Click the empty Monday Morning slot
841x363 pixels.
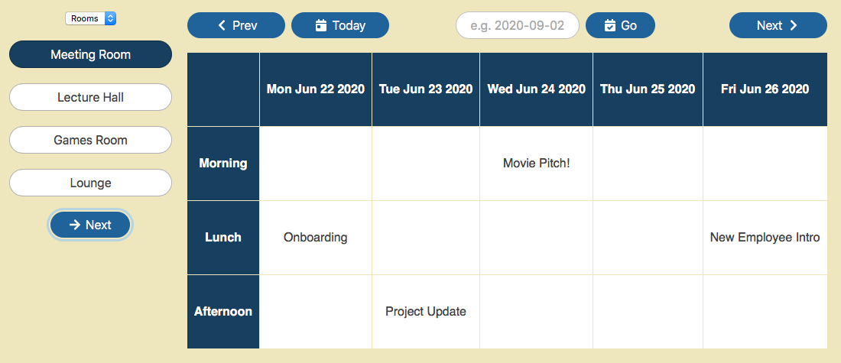315,163
